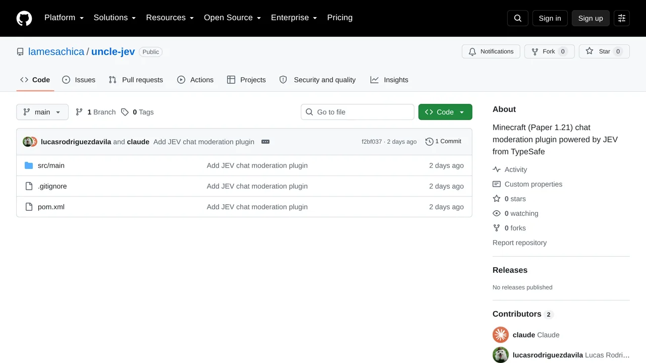Open the src/main folder
Screen dimensions: 646x363
51,165
